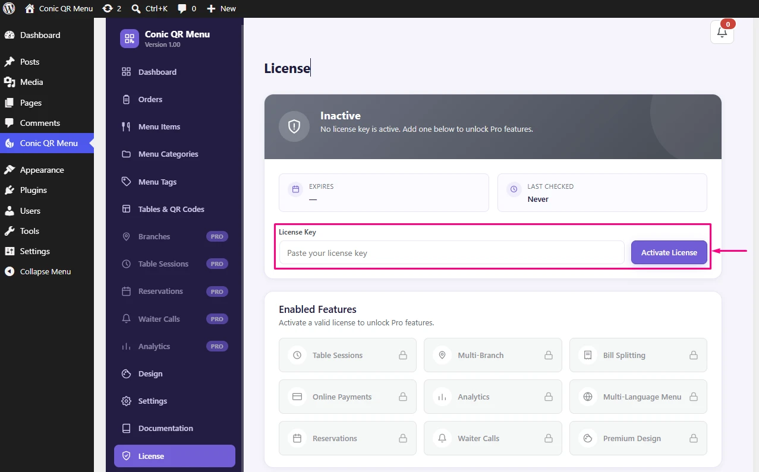The image size is (759, 472).
Task: Open the notifications bell button
Action: point(722,32)
